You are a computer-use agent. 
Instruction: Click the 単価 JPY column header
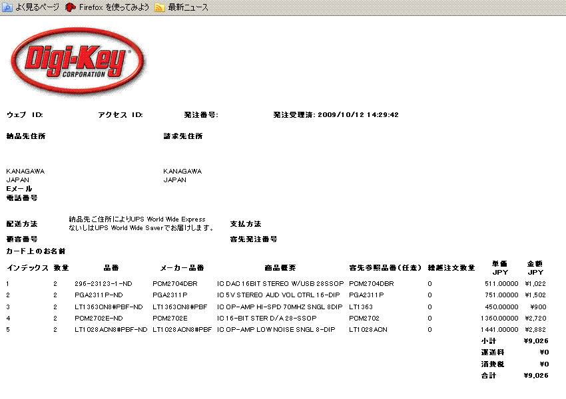point(499,268)
